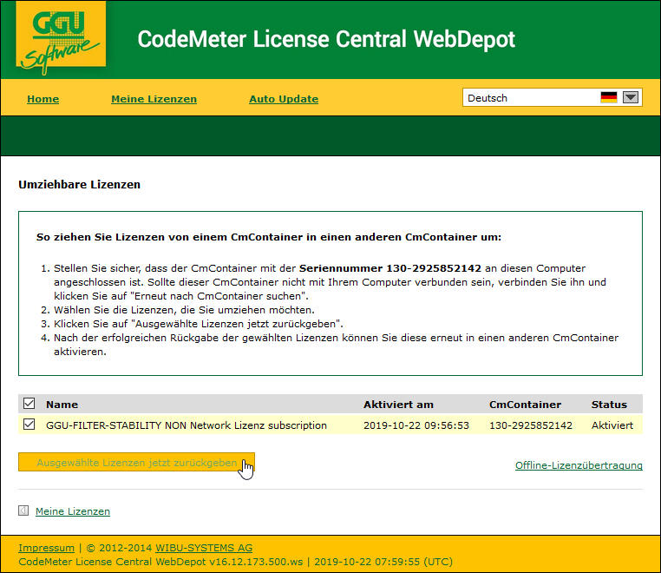Click the Name column header

[62, 405]
